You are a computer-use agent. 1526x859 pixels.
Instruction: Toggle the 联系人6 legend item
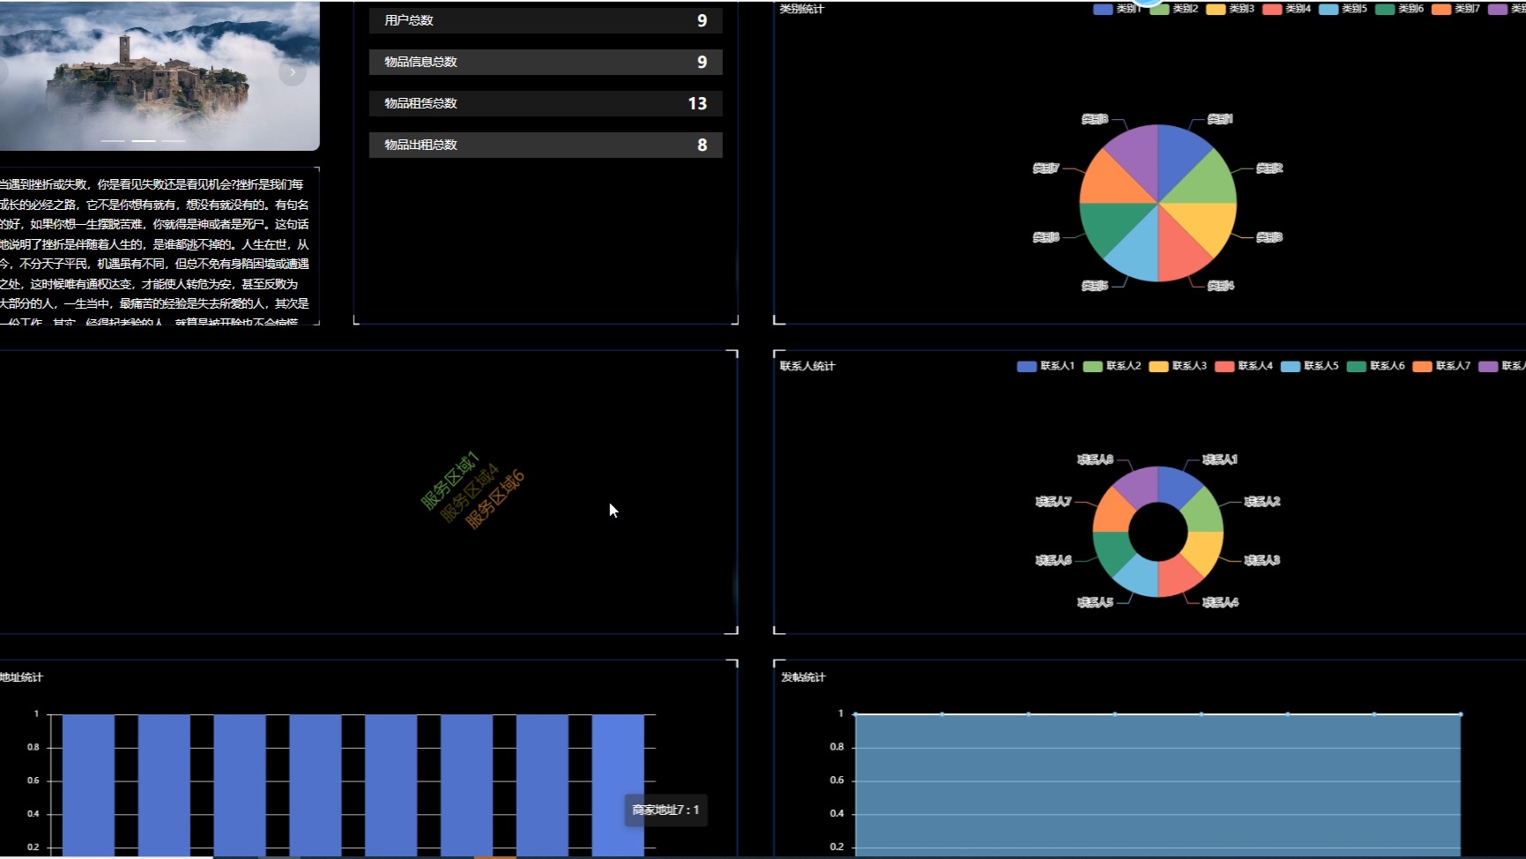(x=1376, y=366)
